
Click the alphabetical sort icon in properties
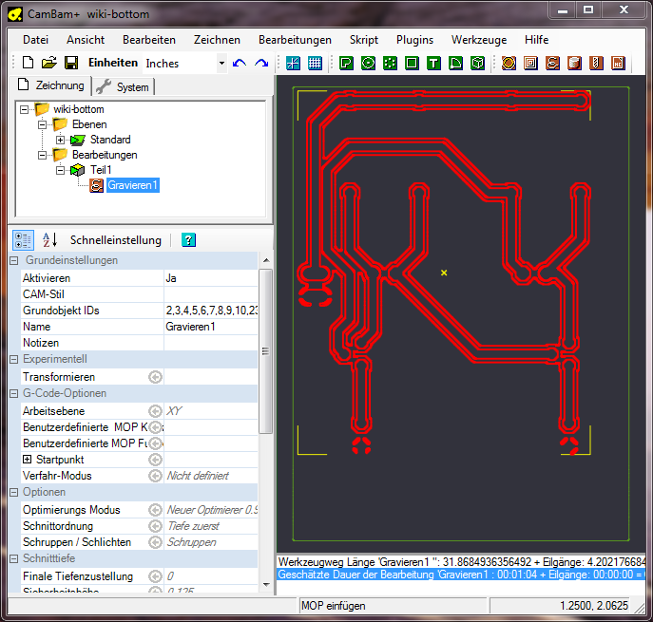[49, 240]
